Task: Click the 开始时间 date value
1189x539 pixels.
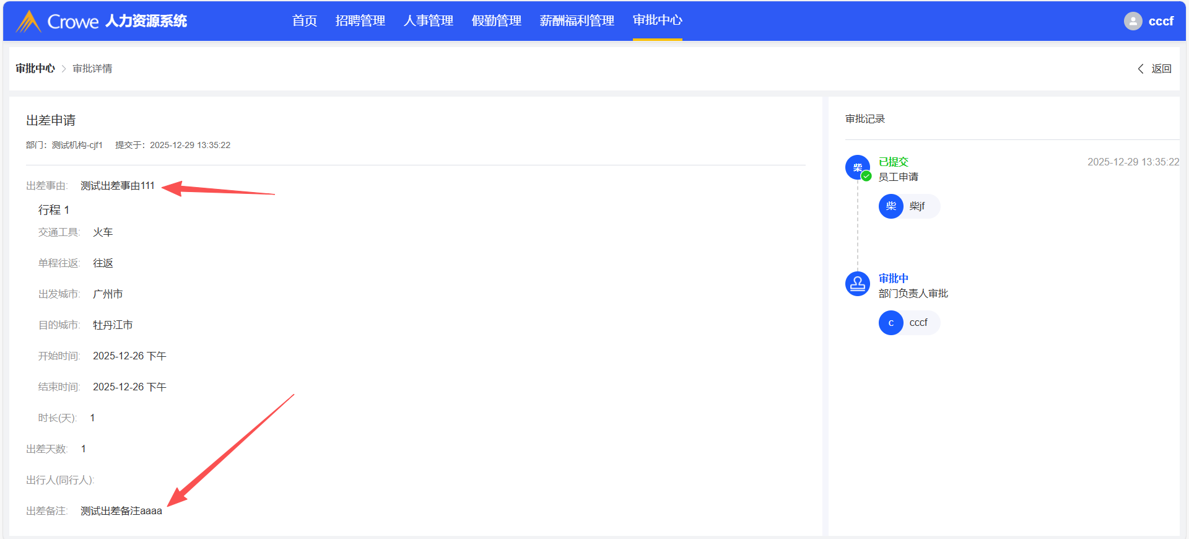Action: tap(129, 356)
